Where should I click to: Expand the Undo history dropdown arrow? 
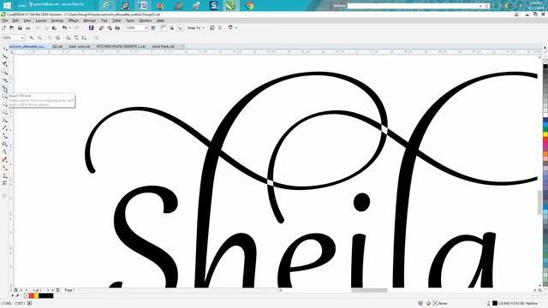69,27
